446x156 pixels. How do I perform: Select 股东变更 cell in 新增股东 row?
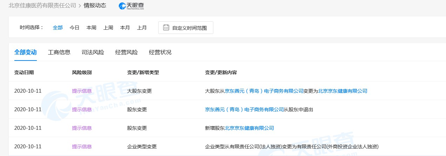click(x=137, y=128)
